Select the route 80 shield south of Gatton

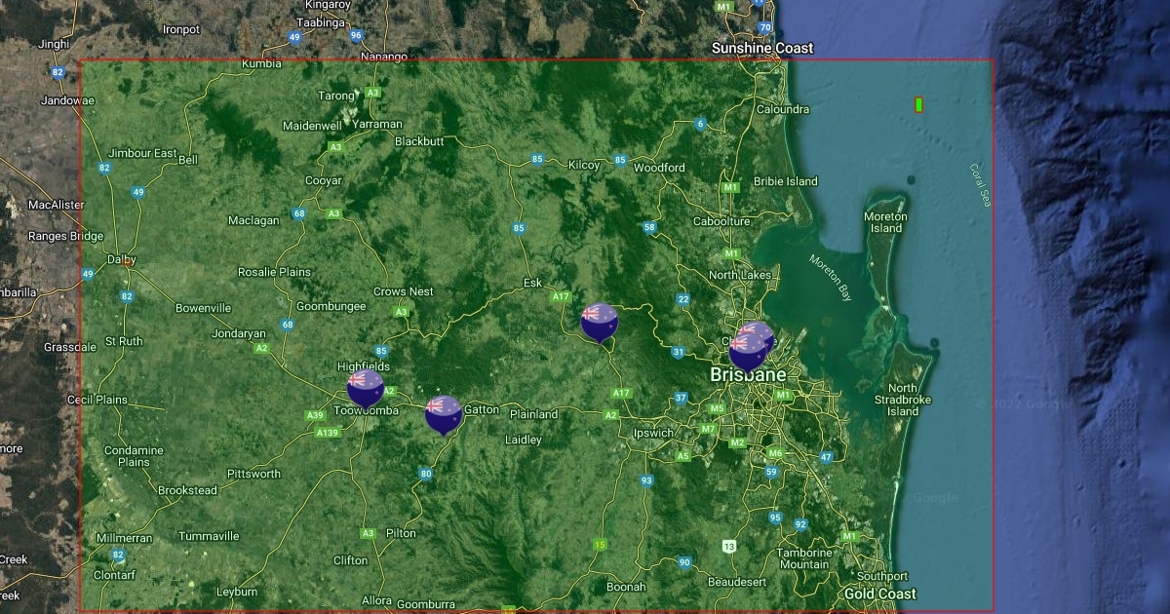425,474
